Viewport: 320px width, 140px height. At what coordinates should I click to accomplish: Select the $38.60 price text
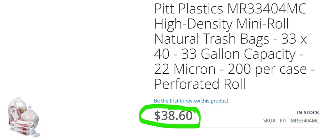[173, 115]
